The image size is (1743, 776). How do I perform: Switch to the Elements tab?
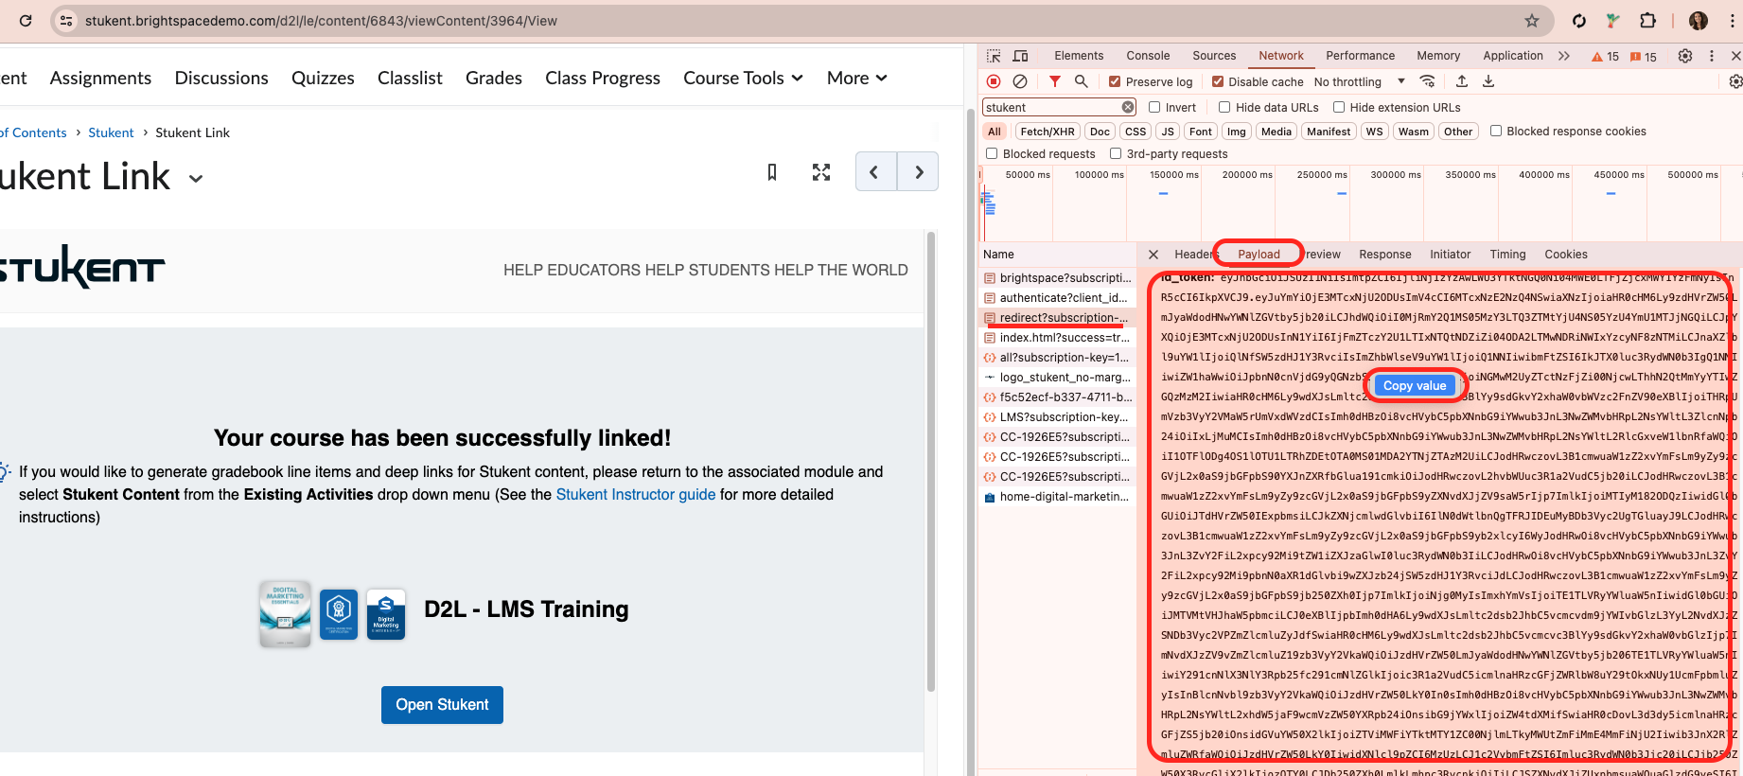1079,56
